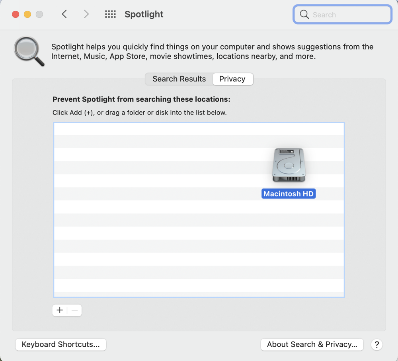Click the Macintosh HD name label
The height and width of the screenshot is (361, 398).
(x=289, y=194)
